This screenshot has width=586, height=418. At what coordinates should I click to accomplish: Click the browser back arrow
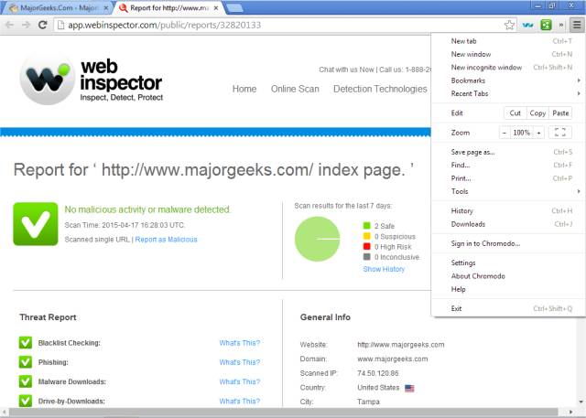[x=10, y=25]
